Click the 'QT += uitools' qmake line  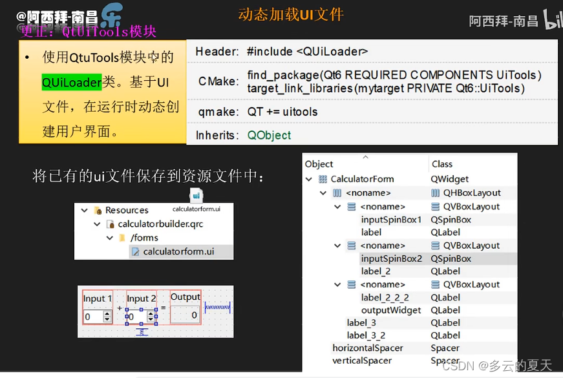pos(282,112)
